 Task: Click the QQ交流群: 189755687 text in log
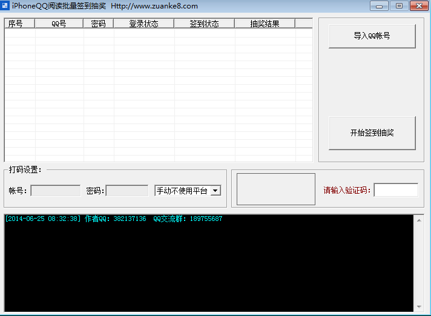pyautogui.click(x=188, y=219)
